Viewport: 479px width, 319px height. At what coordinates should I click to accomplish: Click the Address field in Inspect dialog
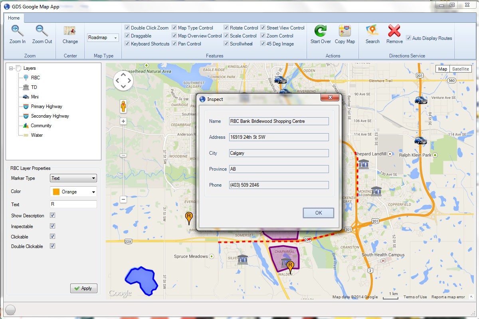279,137
